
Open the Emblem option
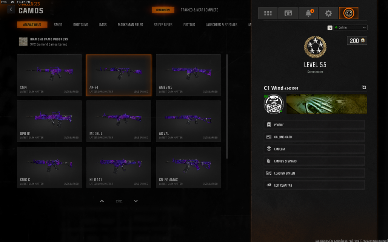click(x=314, y=149)
